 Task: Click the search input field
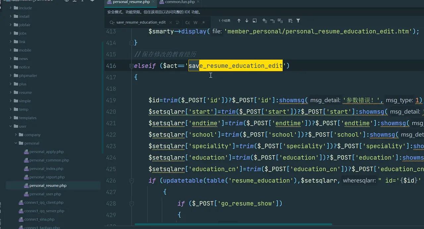coord(141,23)
